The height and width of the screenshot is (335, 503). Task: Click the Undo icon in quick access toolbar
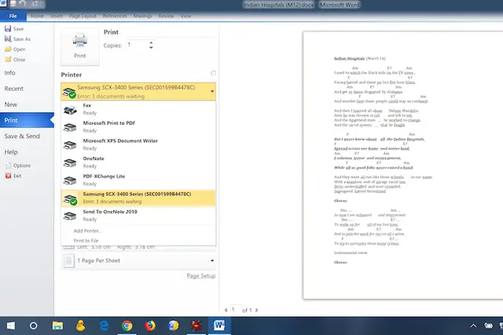(22, 4)
